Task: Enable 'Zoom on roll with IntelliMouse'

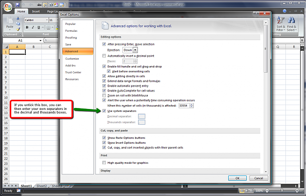Action: [104, 95]
